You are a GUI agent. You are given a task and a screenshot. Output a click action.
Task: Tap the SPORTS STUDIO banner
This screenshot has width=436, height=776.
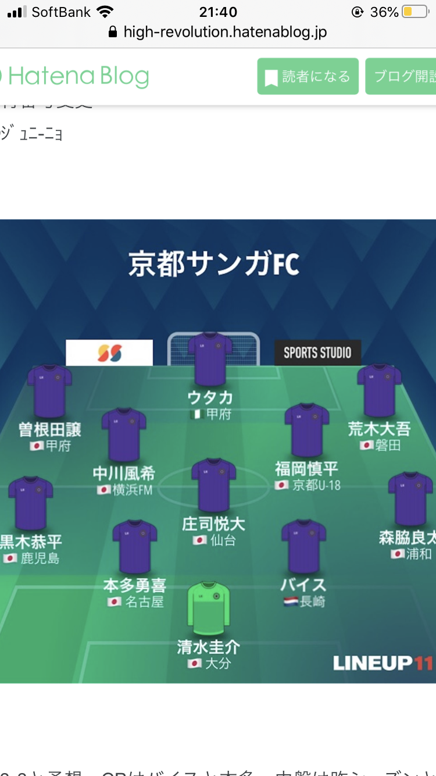coord(317,353)
